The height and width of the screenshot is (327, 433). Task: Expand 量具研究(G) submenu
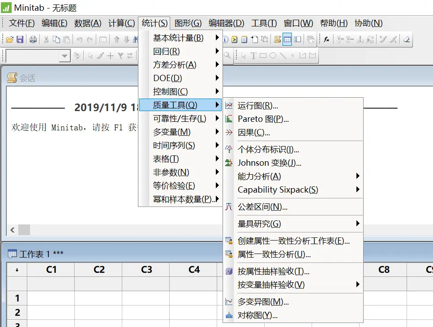293,224
